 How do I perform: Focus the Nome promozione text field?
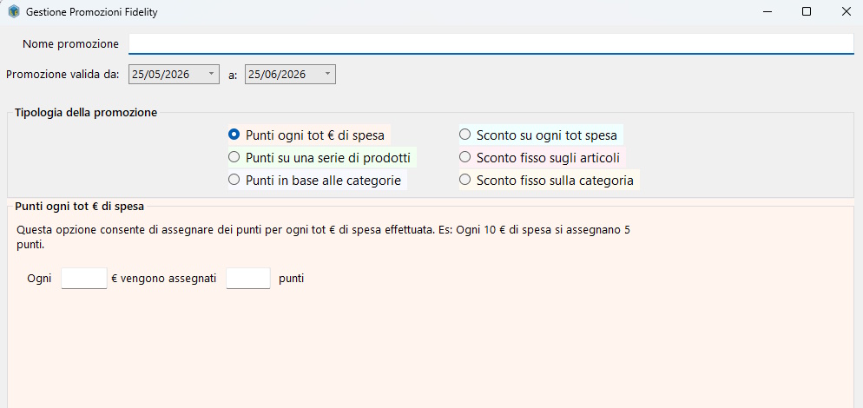click(x=491, y=44)
